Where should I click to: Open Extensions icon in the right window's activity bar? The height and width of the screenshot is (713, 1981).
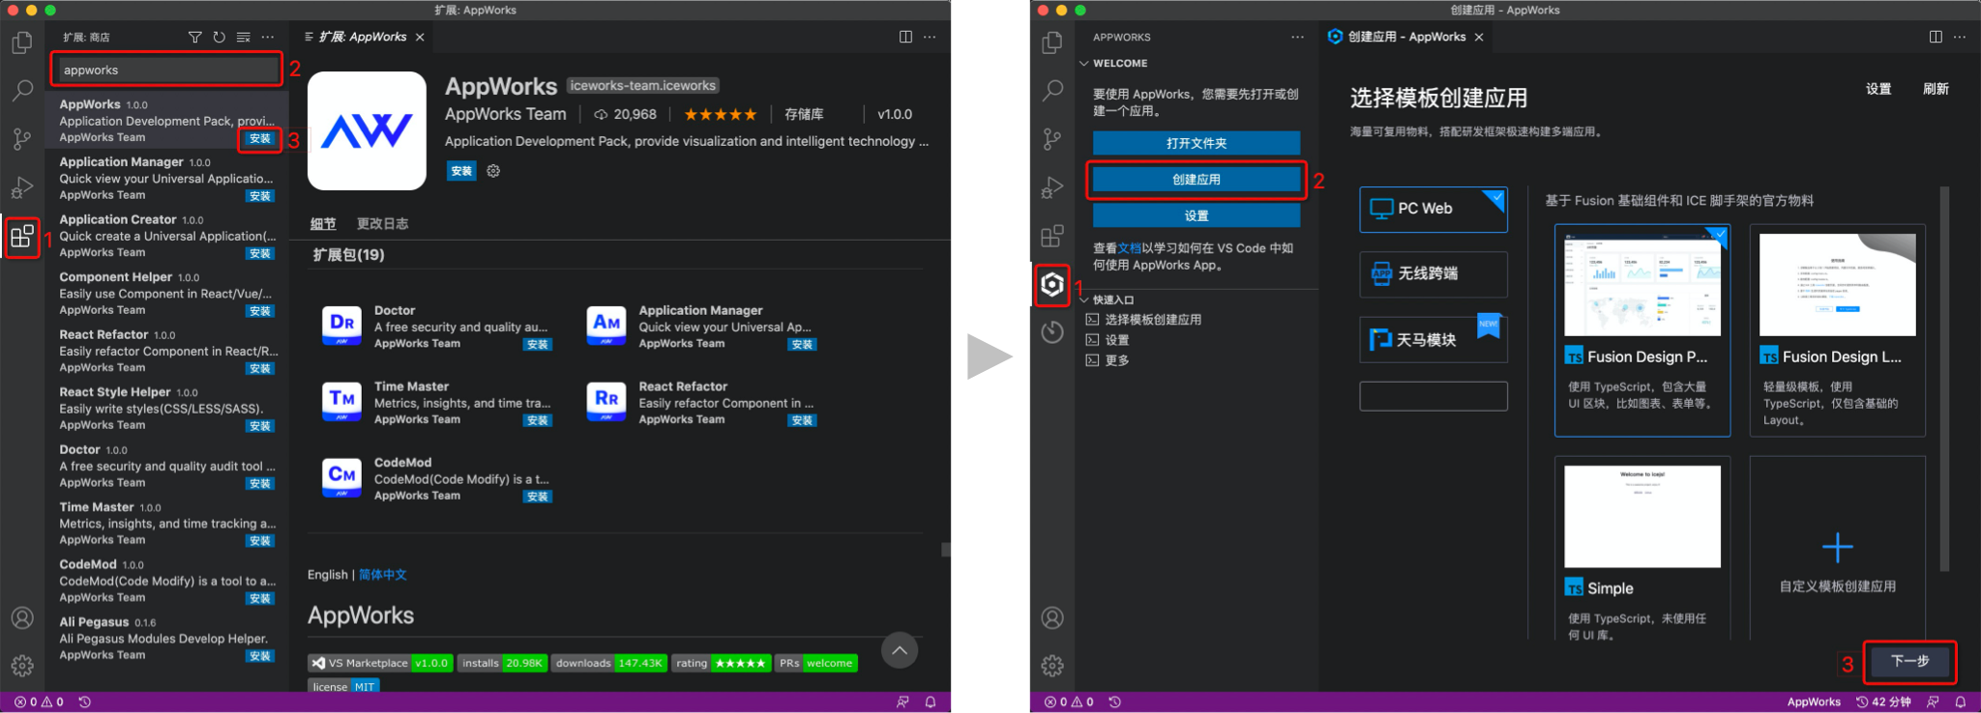click(1052, 237)
